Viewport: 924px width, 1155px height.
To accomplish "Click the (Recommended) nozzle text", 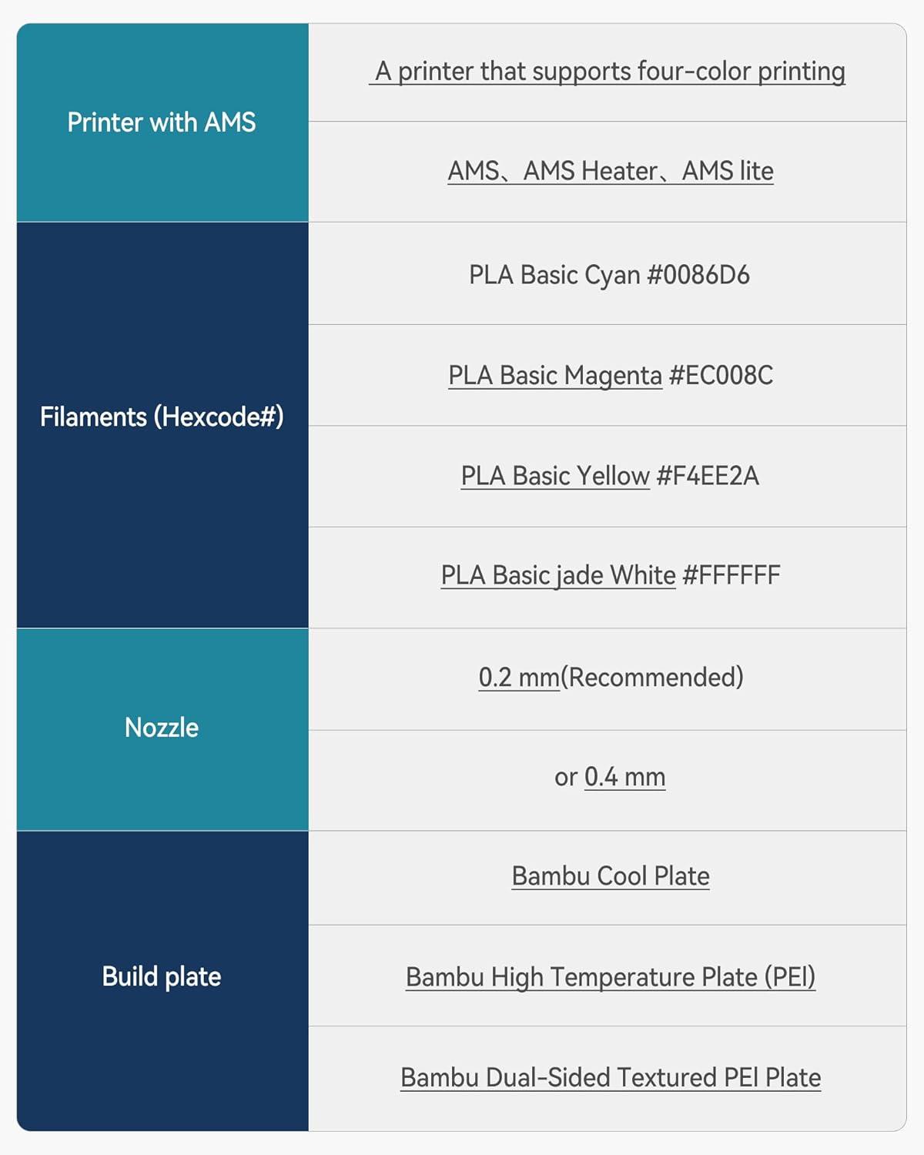I will click(652, 678).
